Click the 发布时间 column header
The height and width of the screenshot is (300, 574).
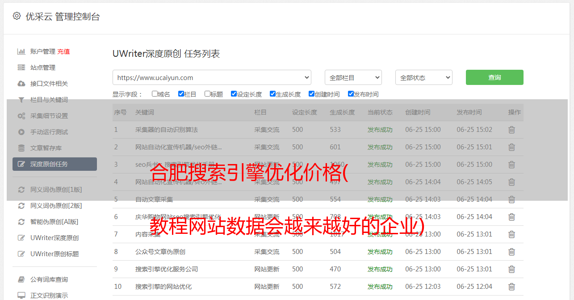469,112
